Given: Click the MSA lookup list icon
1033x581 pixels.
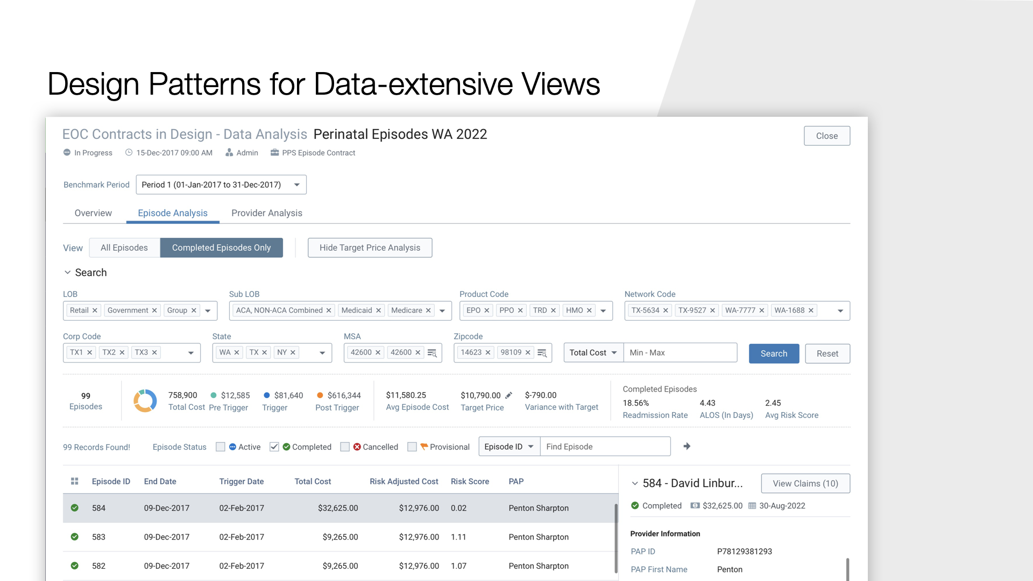Looking at the screenshot, I should tap(432, 353).
